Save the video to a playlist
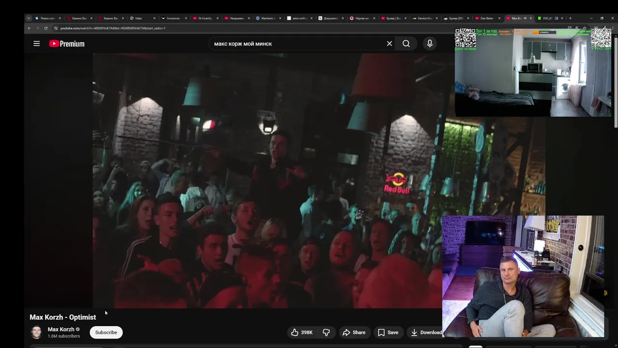The height and width of the screenshot is (348, 618). pos(388,333)
